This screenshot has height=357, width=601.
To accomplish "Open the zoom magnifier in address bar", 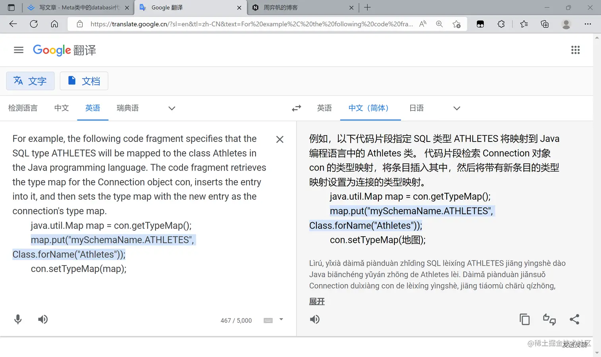I will [439, 24].
